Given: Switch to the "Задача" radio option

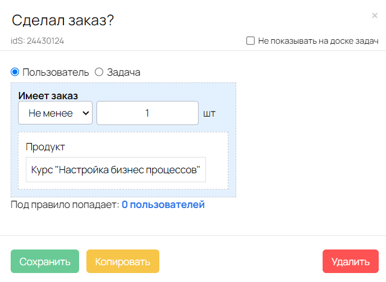Looking at the screenshot, I should (99, 72).
